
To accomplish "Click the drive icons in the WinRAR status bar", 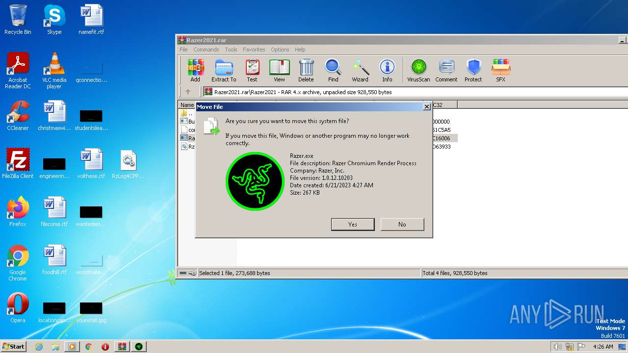I will (187, 273).
